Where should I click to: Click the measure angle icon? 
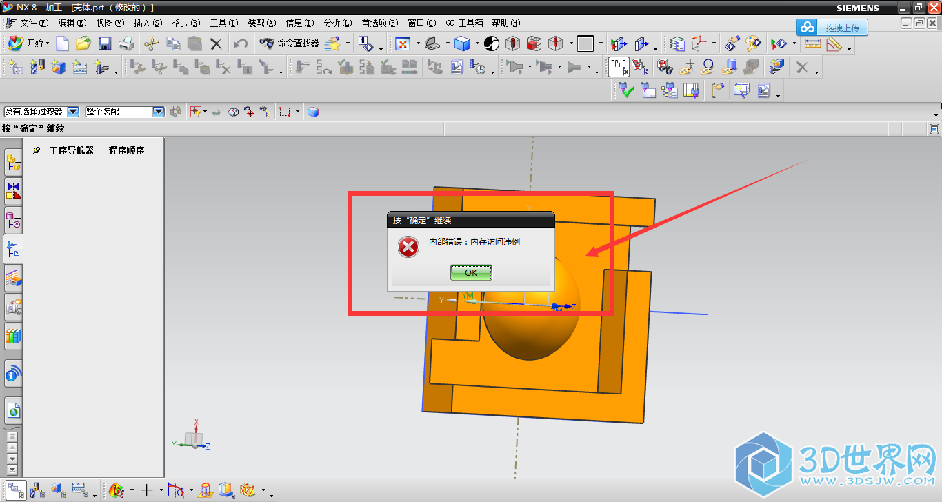834,43
